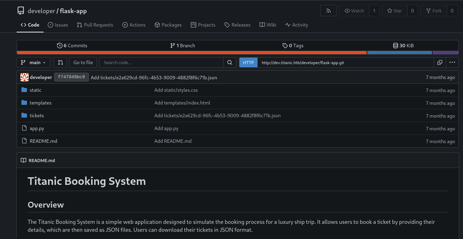Open the tickets row commit message
The height and width of the screenshot is (239, 463).
pos(218,116)
